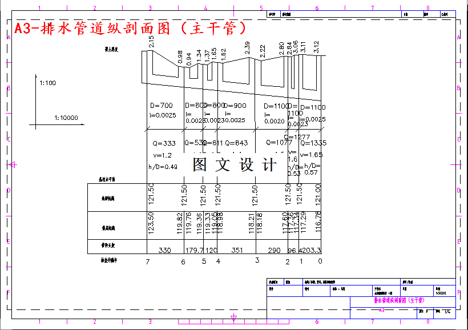Click the '2.22' cover depth value
The width and height of the screenshot is (468, 330).
tap(263, 51)
